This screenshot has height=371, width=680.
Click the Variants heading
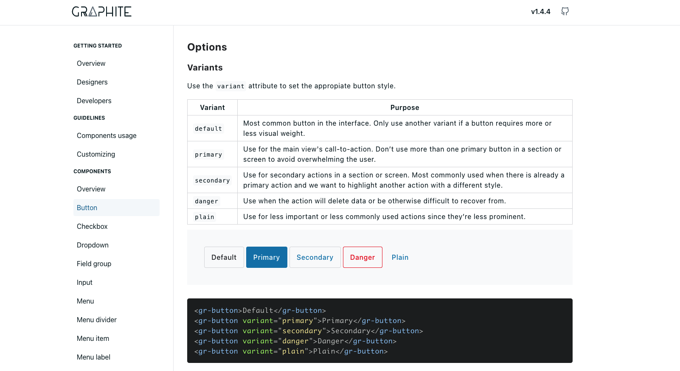coord(205,67)
